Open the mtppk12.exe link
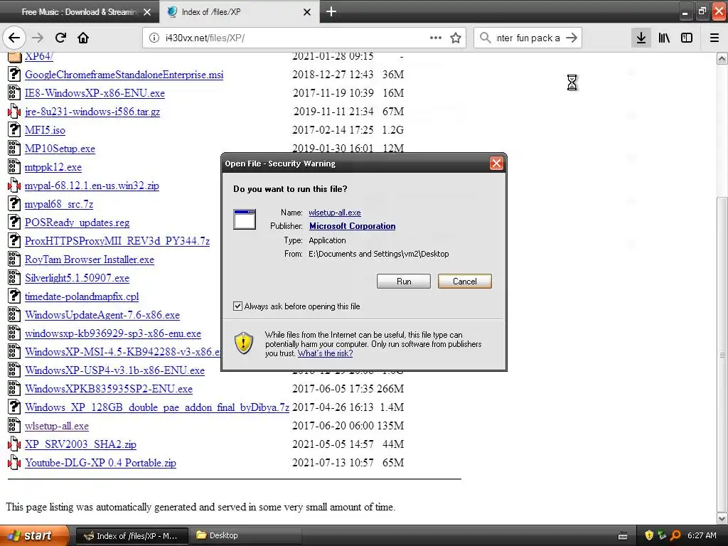Image resolution: width=728 pixels, height=546 pixels. 53,167
